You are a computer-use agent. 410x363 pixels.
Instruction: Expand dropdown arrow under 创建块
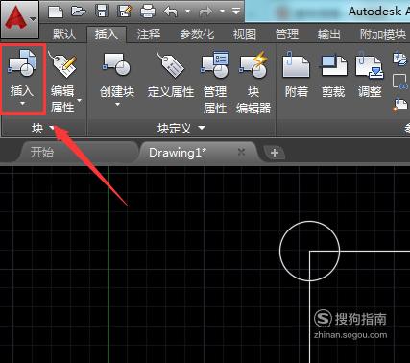tap(117, 105)
